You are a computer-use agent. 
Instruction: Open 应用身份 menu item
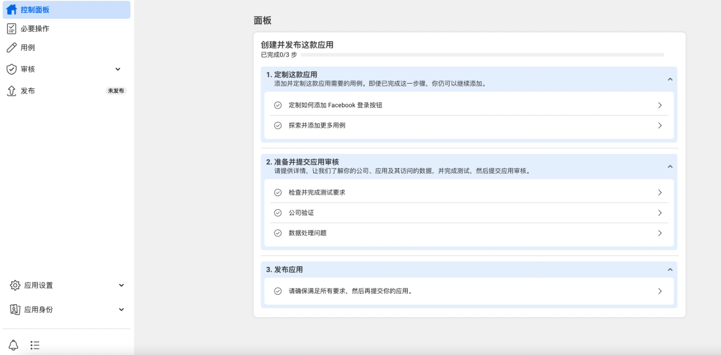click(67, 309)
